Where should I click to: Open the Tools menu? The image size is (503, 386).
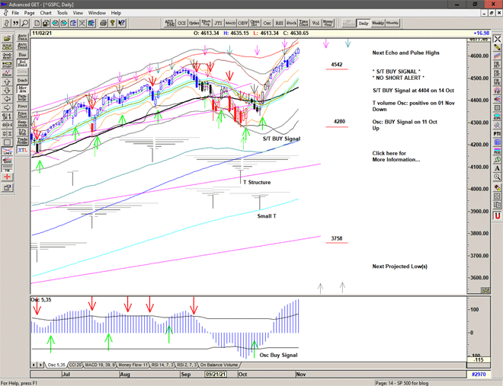(x=62, y=13)
